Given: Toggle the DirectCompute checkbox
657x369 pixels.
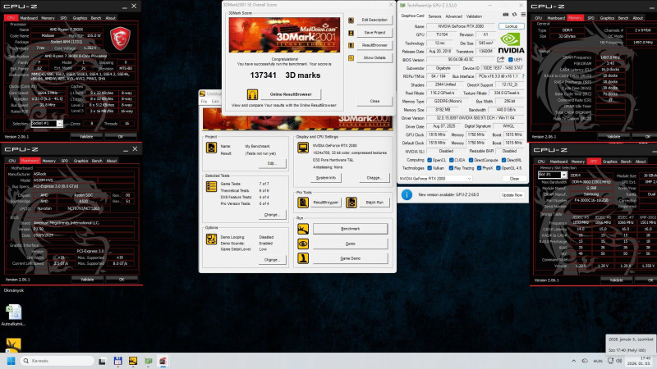Looking at the screenshot, I should [x=471, y=160].
